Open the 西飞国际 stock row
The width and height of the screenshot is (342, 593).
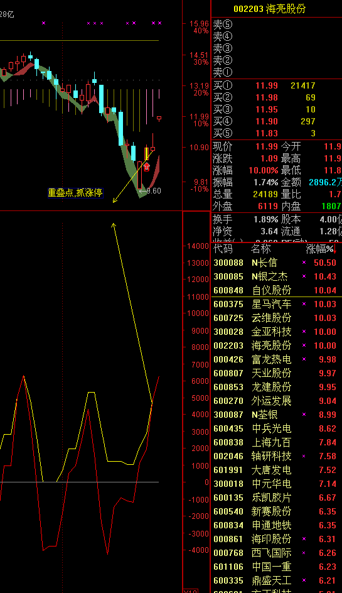coord(276,553)
